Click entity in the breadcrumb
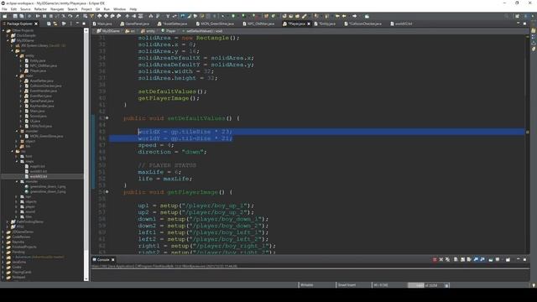 [148, 31]
